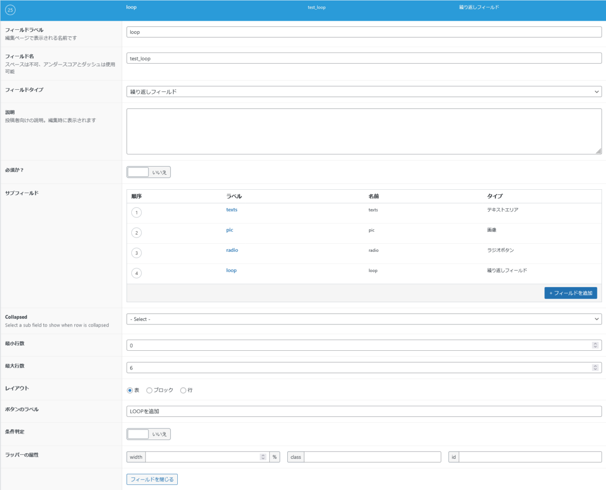Open the radio subfield link
The height and width of the screenshot is (490, 606).
pos(232,250)
